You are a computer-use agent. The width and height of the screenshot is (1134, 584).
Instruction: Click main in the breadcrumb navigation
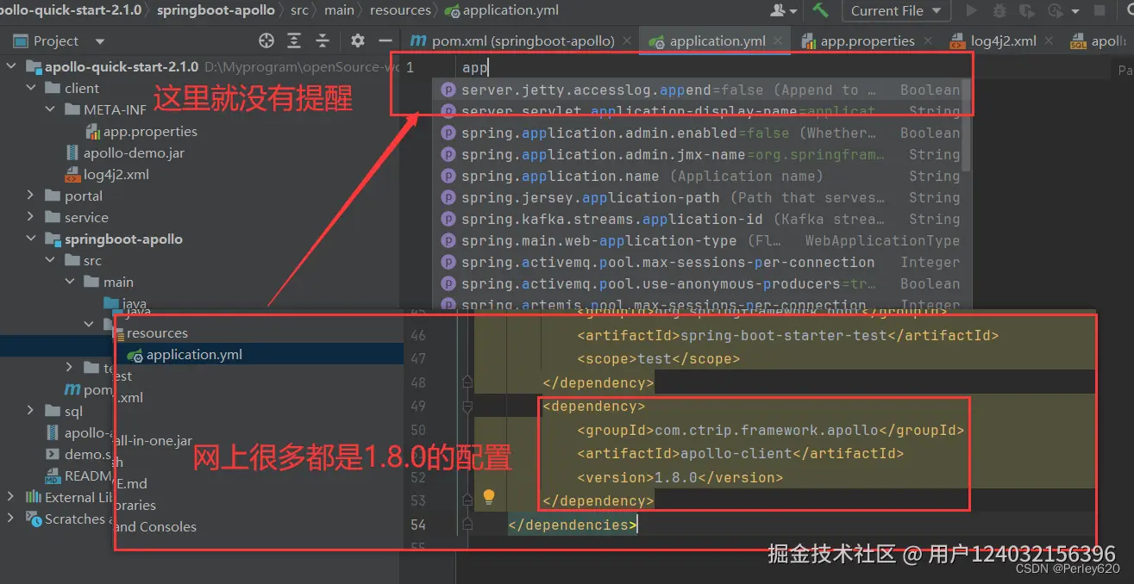click(339, 10)
